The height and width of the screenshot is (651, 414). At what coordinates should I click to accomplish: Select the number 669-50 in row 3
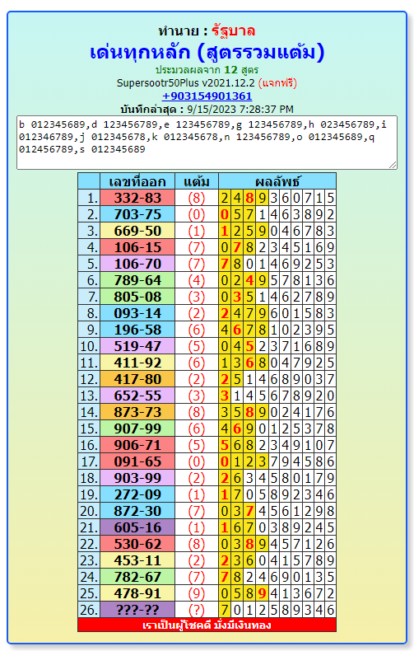click(x=137, y=231)
